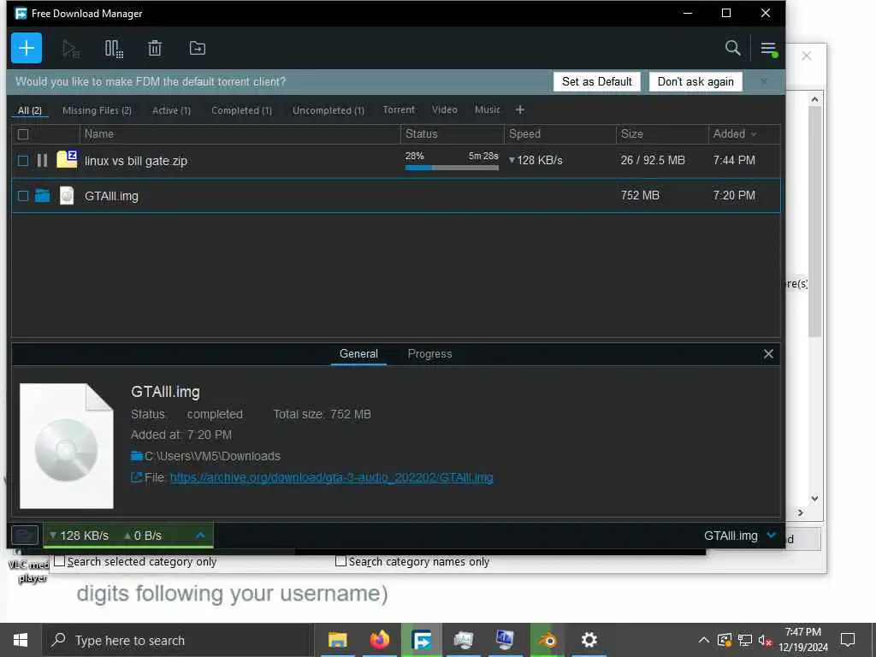Enable Search category names only checkbox

(340, 561)
